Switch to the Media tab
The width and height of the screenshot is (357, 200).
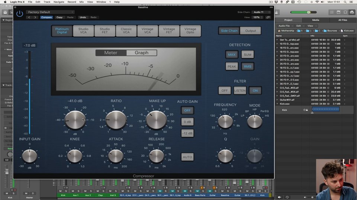316,20
